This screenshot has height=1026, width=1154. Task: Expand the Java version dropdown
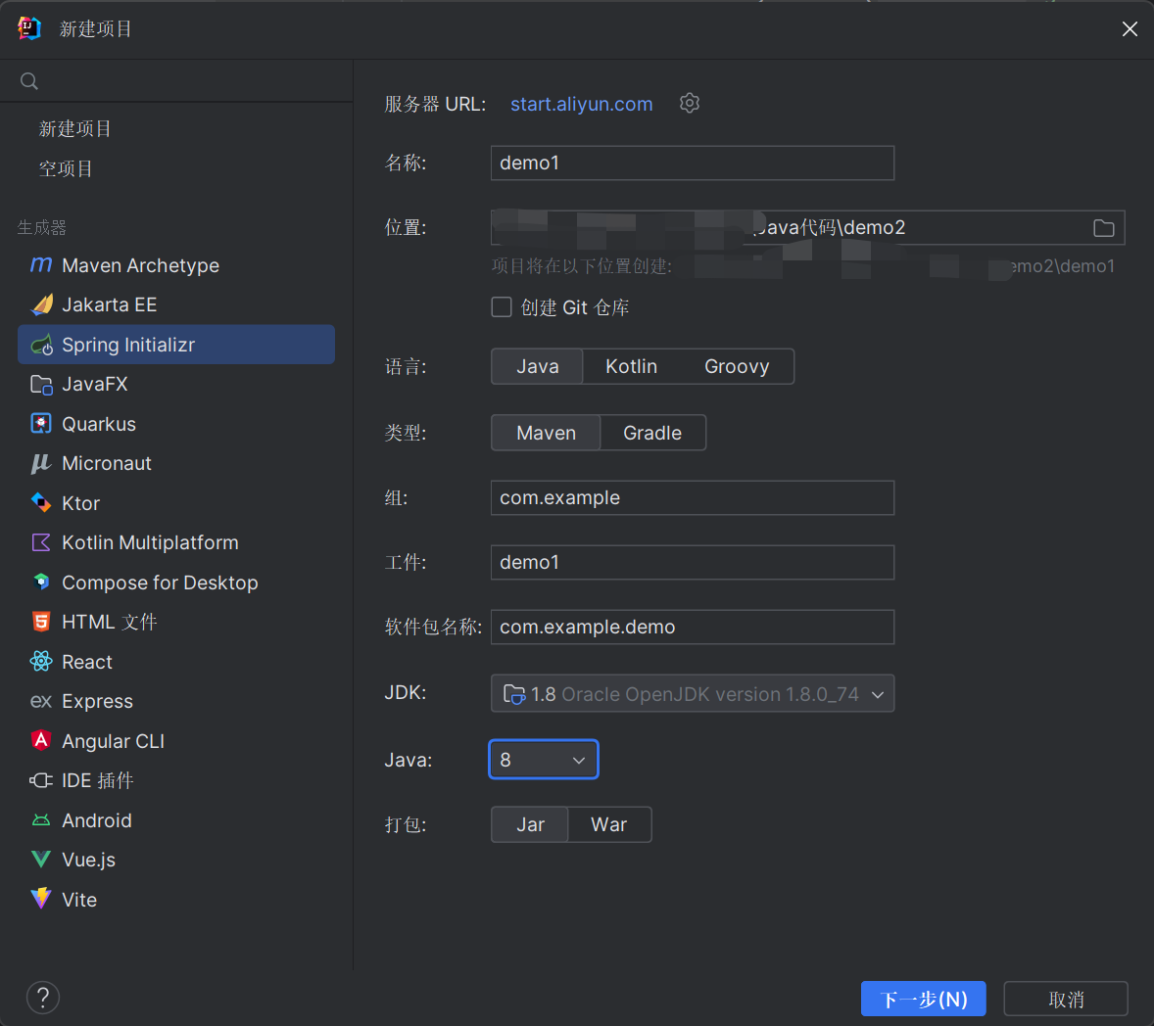tap(543, 760)
